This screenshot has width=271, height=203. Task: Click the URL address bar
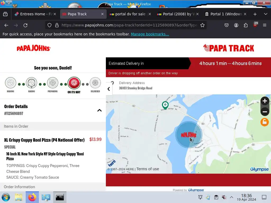(129, 25)
